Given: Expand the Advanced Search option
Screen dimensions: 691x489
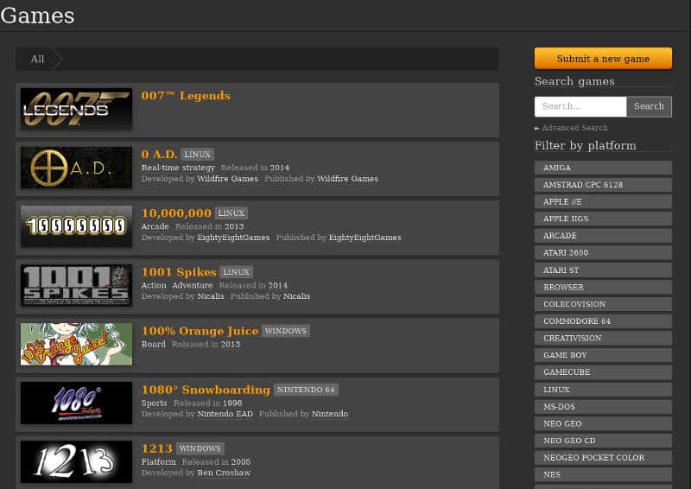Looking at the screenshot, I should point(571,128).
